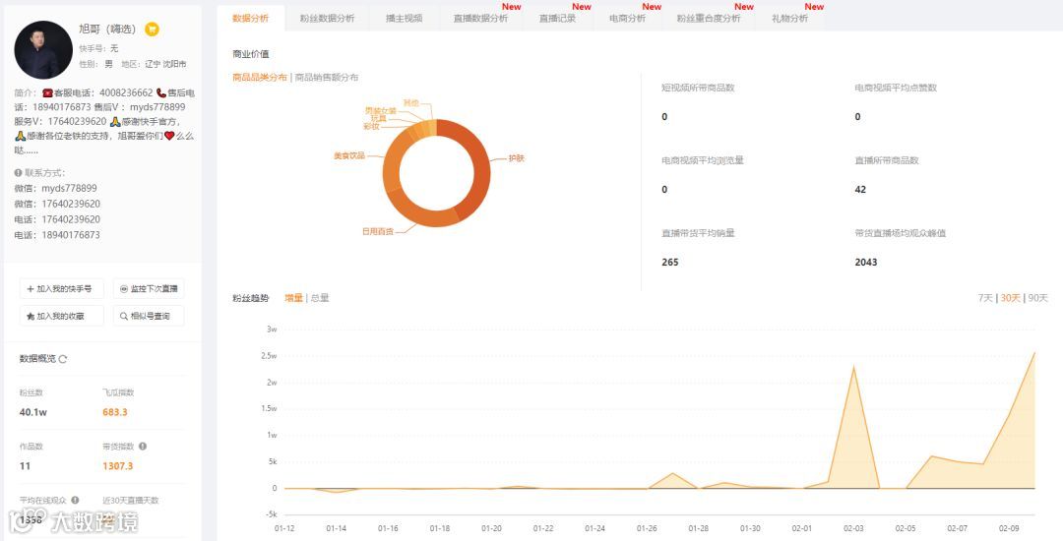Viewport: 1063px width, 541px height.
Task: Click the small fan trend peak near 01-27
Action: 672,473
